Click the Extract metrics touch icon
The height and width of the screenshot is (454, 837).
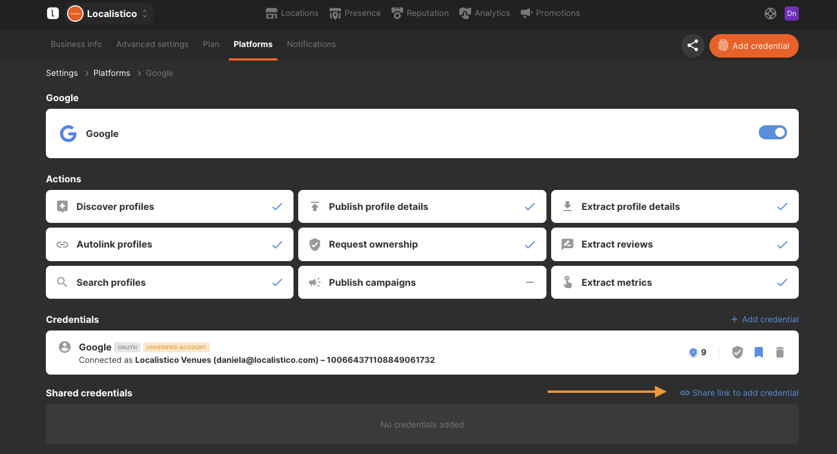(x=567, y=282)
